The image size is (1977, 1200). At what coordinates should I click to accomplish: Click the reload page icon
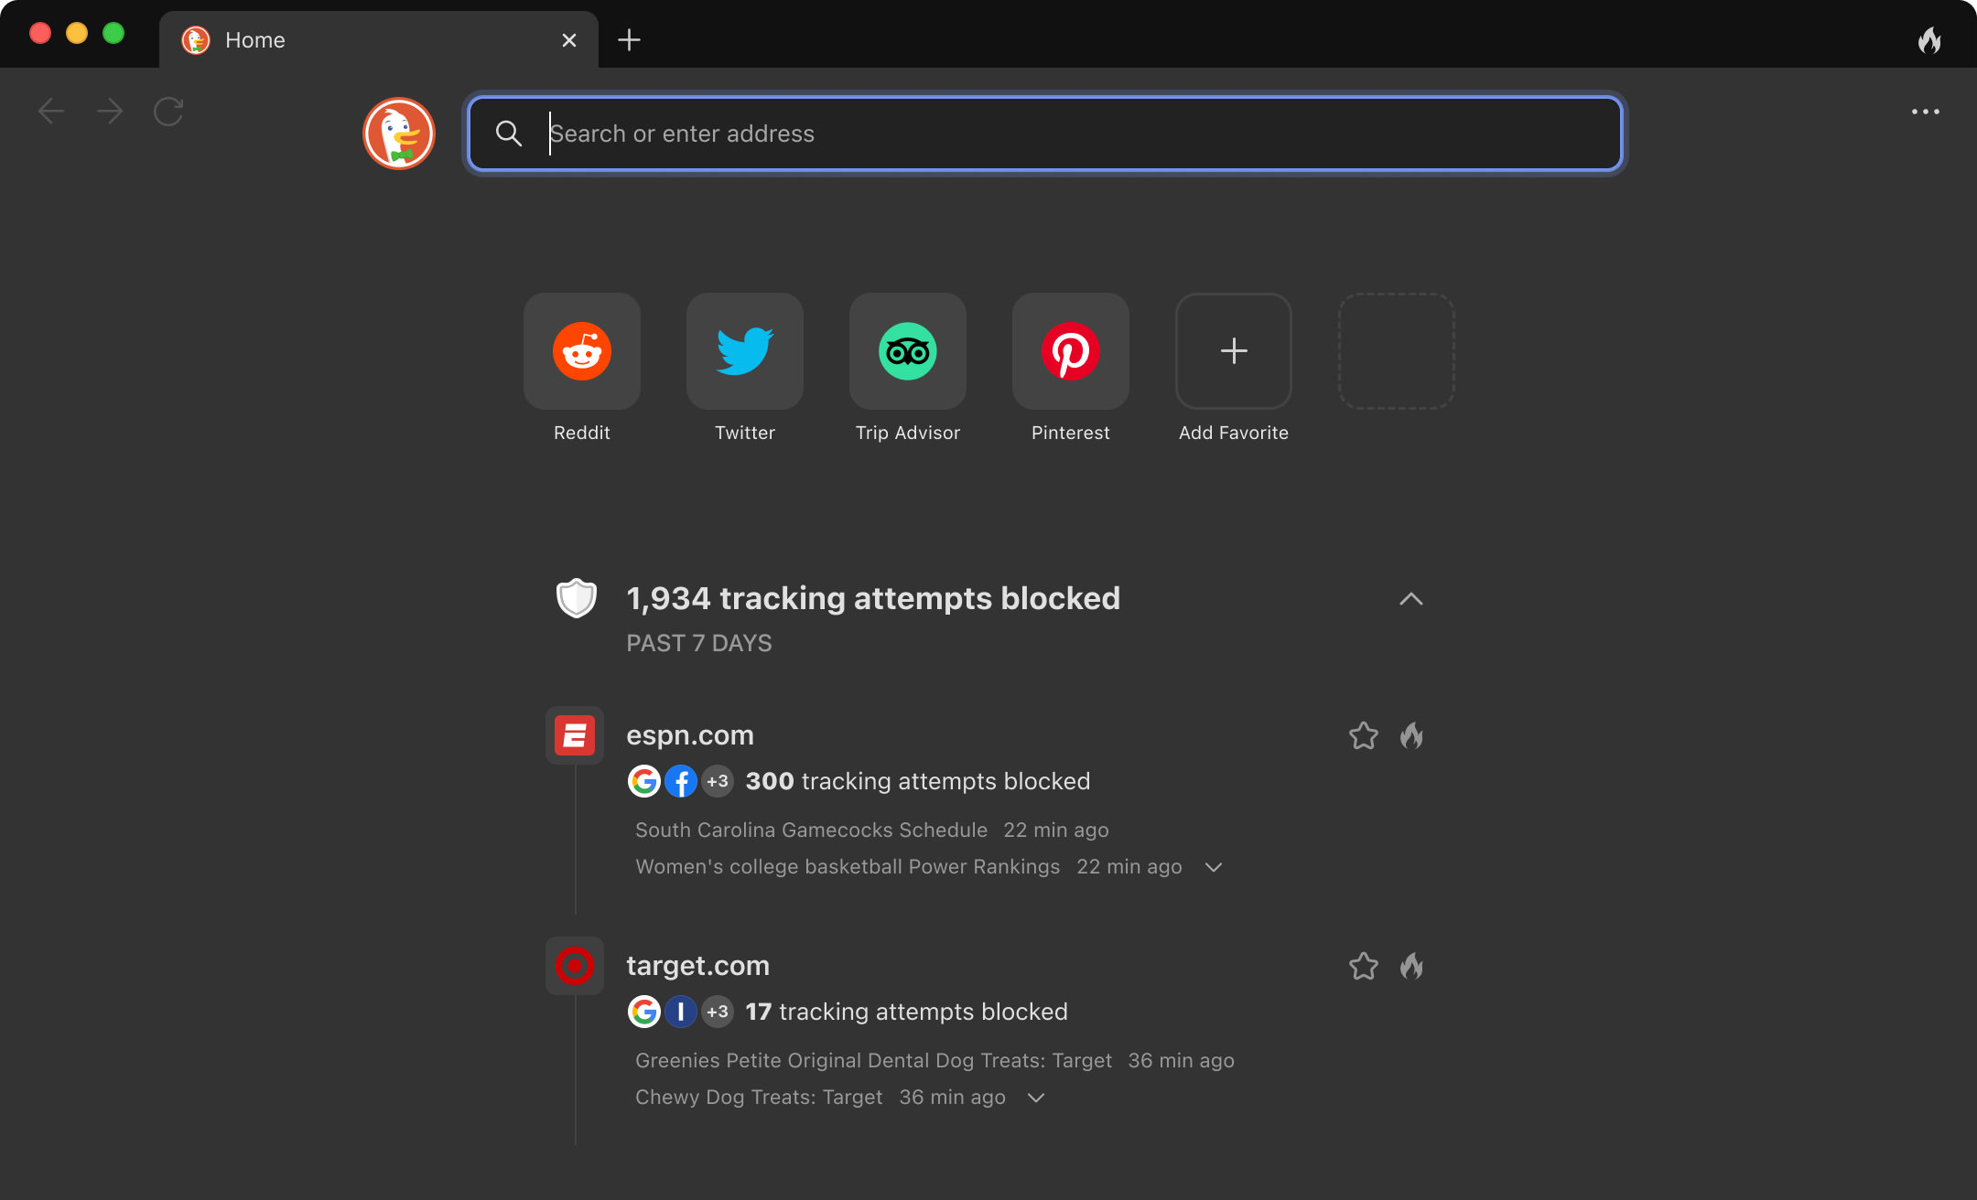168,112
